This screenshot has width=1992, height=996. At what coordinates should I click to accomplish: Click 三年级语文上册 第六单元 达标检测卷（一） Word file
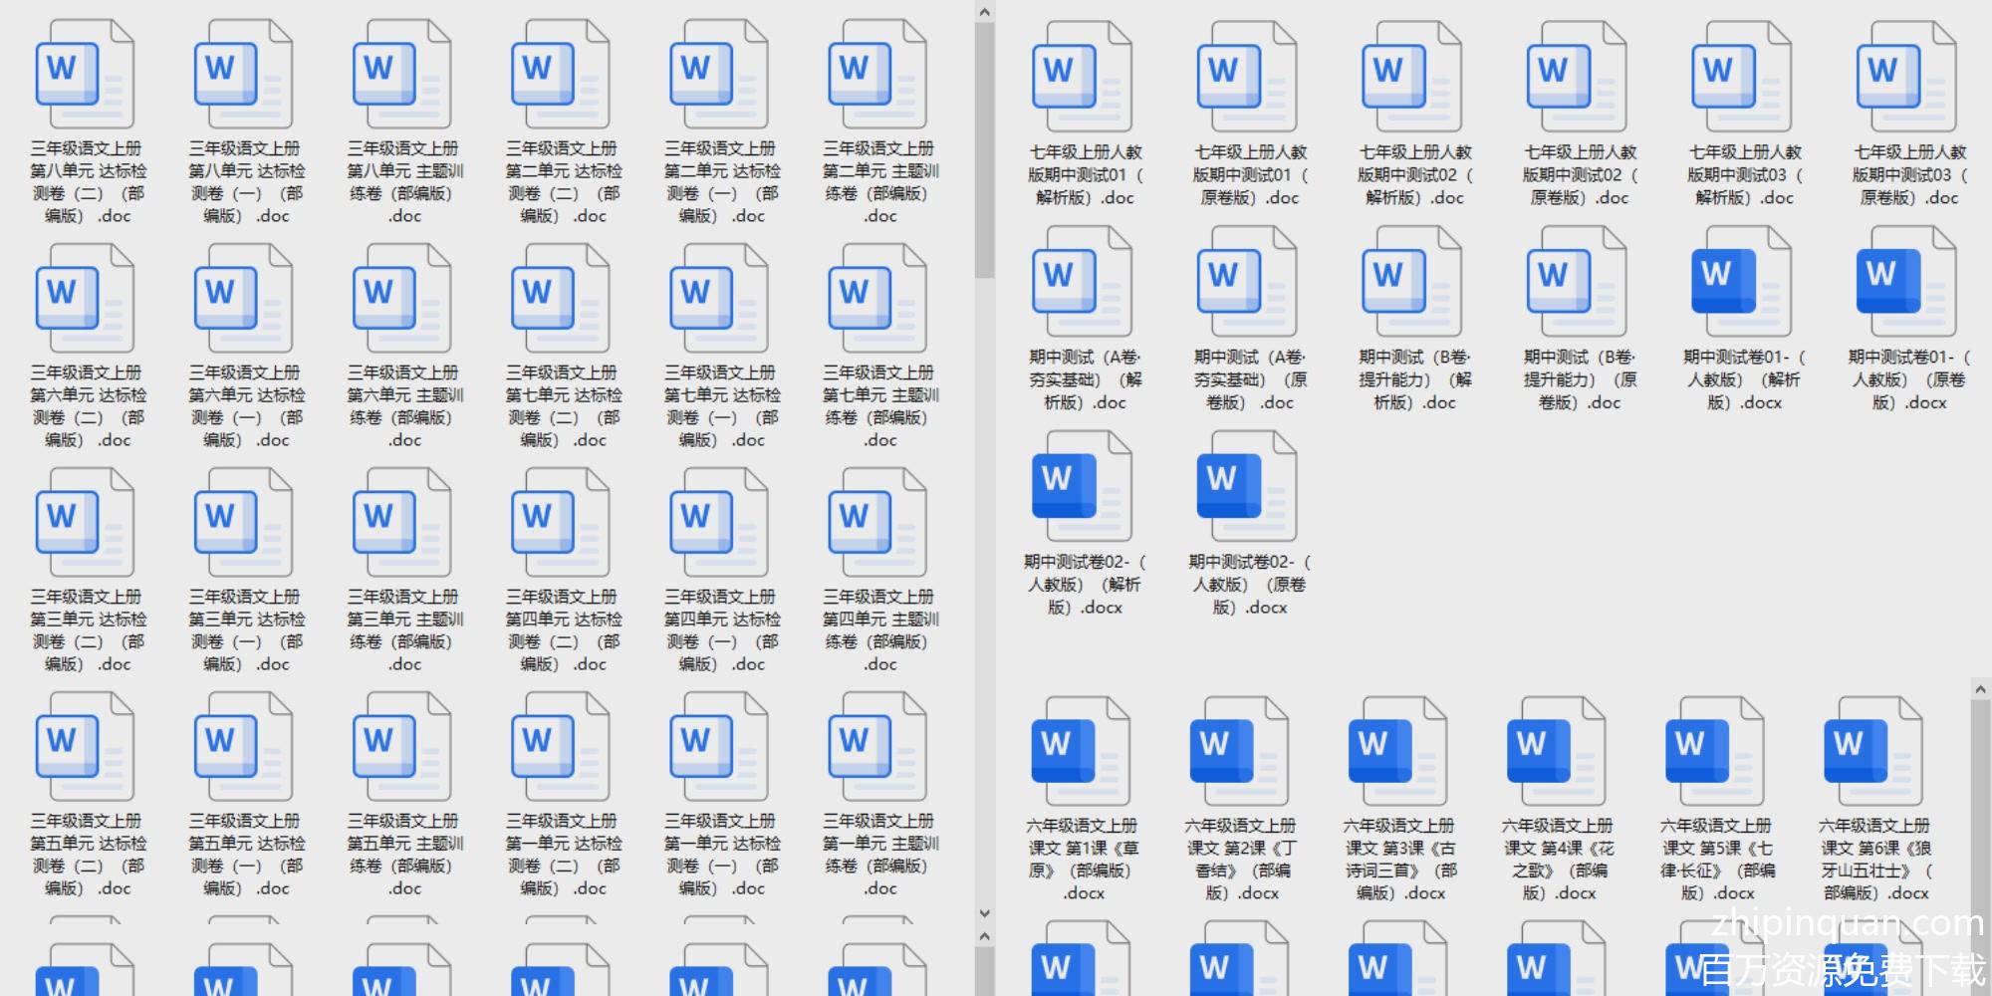[244, 299]
